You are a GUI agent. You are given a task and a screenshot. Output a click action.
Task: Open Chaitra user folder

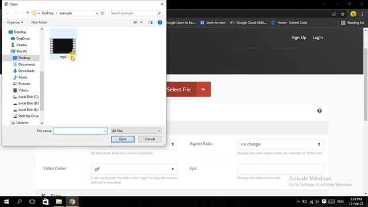pyautogui.click(x=21, y=45)
